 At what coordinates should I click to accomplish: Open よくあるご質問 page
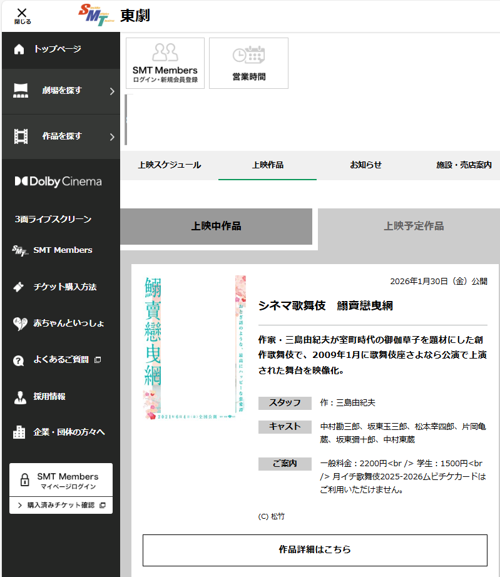(61, 359)
